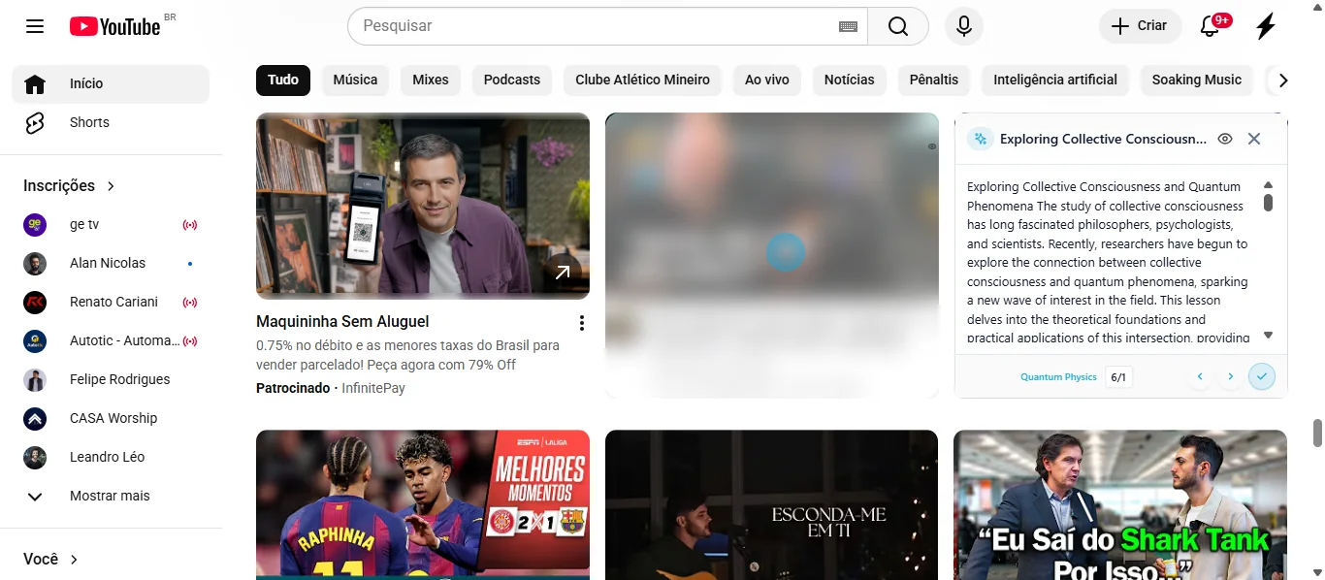The image size is (1325, 580).
Task: Go to the next lesson with the right arrow
Action: pos(1230,376)
